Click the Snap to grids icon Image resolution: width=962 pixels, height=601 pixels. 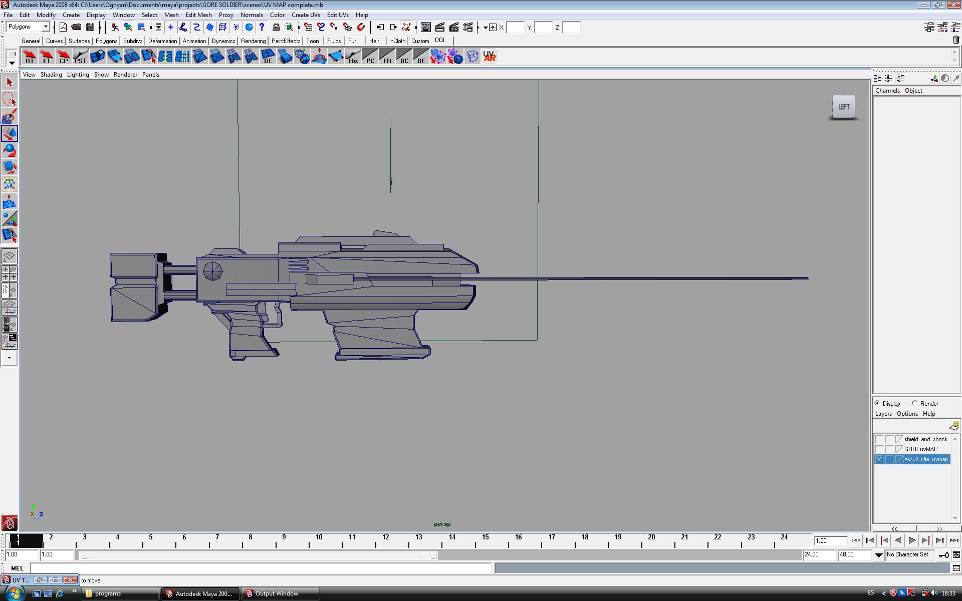[308, 27]
